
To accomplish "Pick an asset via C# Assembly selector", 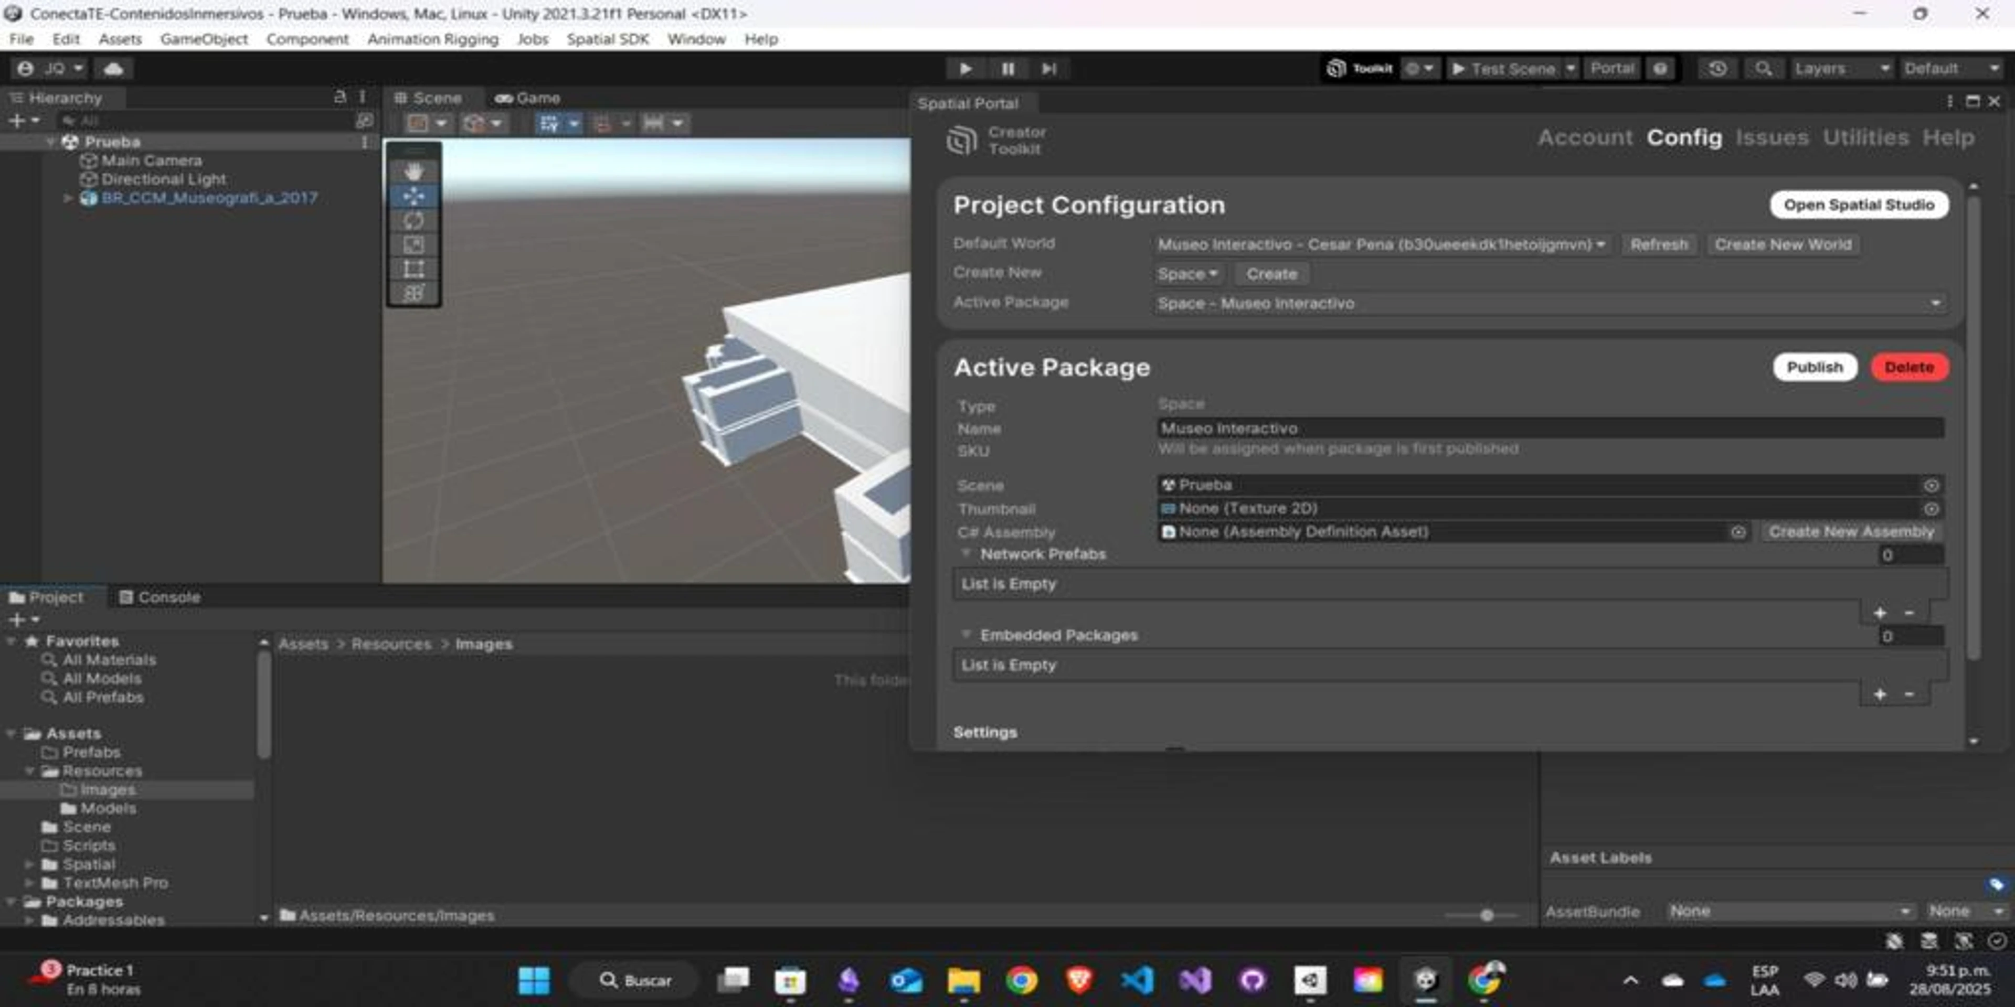I will [x=1738, y=532].
